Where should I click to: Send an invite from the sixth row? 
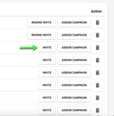[47, 85]
